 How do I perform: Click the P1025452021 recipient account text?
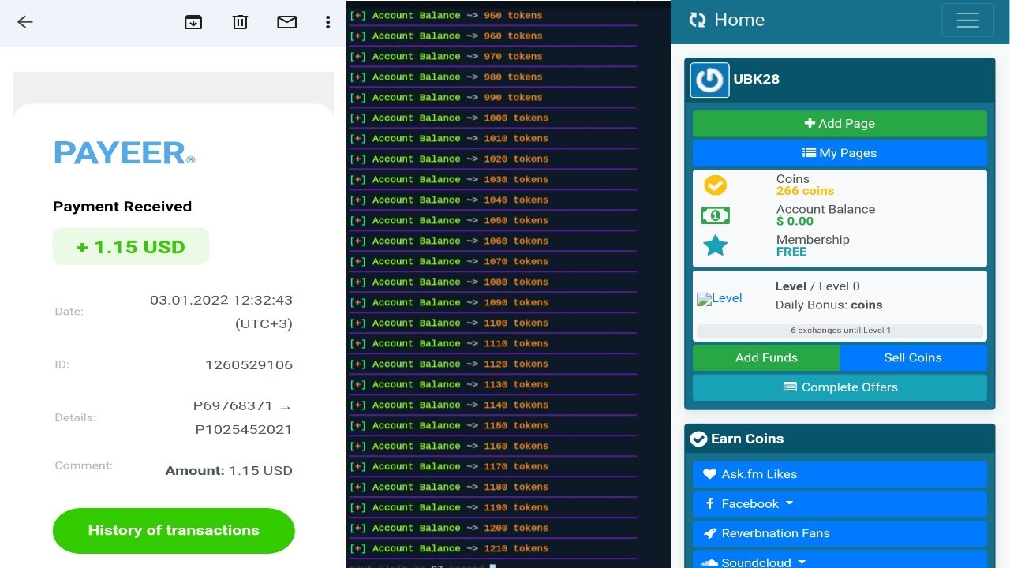[x=244, y=430]
